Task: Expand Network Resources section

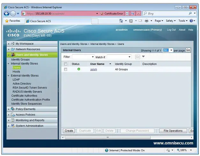Action: (9, 49)
